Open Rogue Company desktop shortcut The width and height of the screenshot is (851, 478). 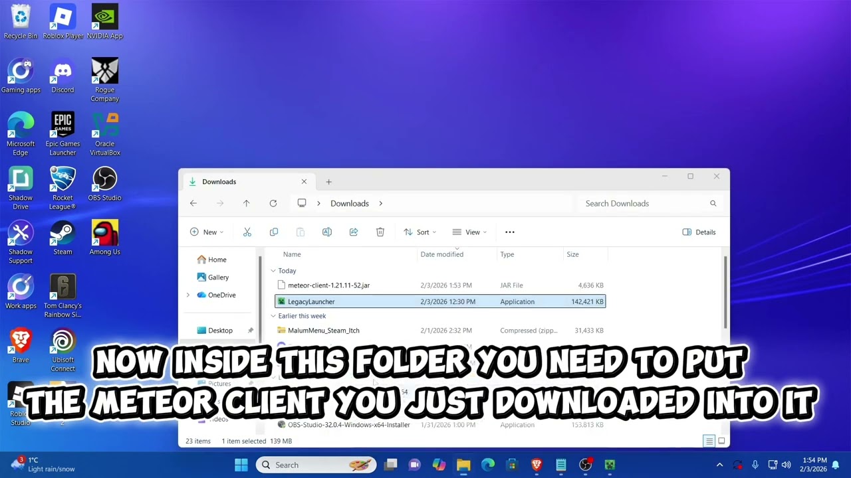105,80
